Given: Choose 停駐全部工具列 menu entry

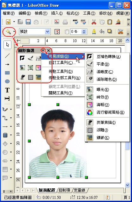Looking at the screenshot, I should [x=63, y=78].
